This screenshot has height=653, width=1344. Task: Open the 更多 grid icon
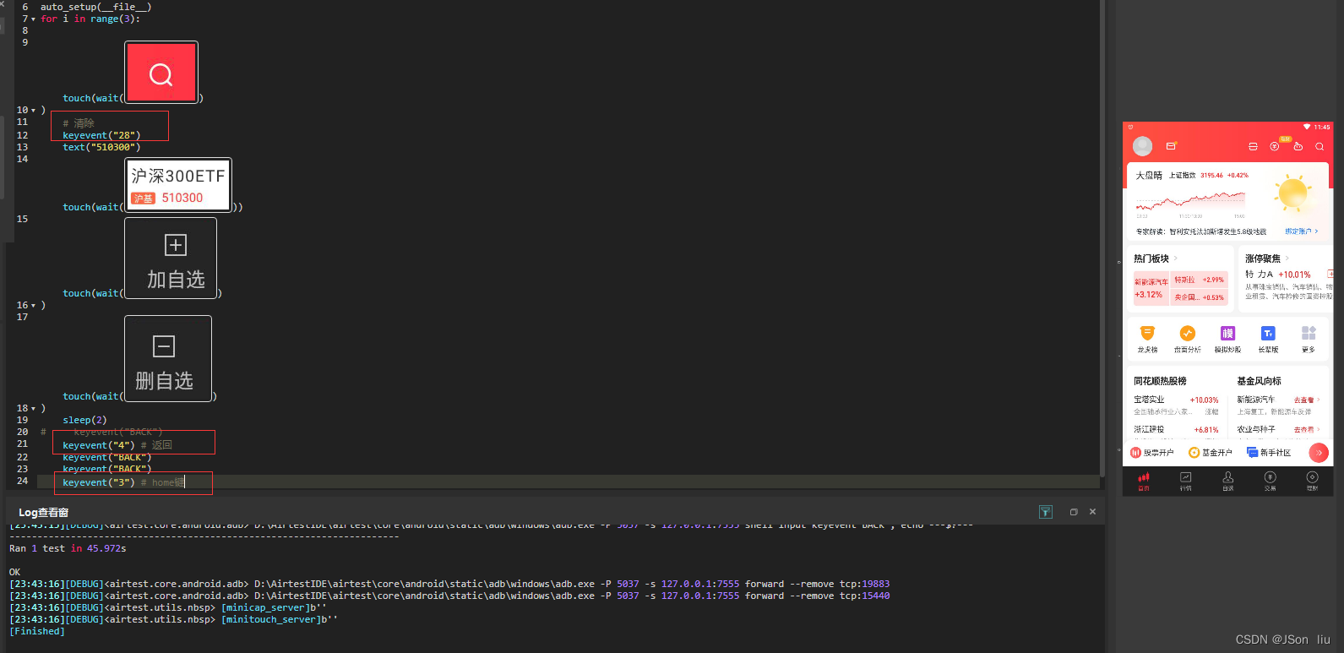pyautogui.click(x=1309, y=339)
